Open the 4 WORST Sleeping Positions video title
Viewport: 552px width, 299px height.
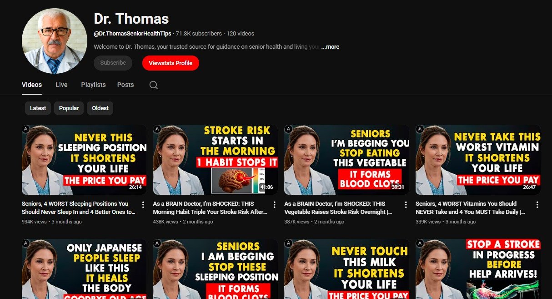tap(78, 208)
